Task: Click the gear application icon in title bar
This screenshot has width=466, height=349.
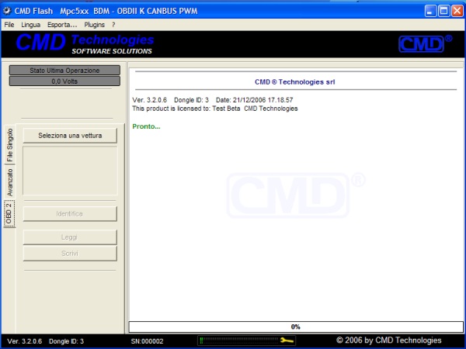Action: pos(6,11)
